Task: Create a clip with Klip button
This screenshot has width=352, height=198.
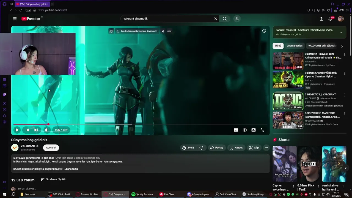Action: pyautogui.click(x=254, y=148)
